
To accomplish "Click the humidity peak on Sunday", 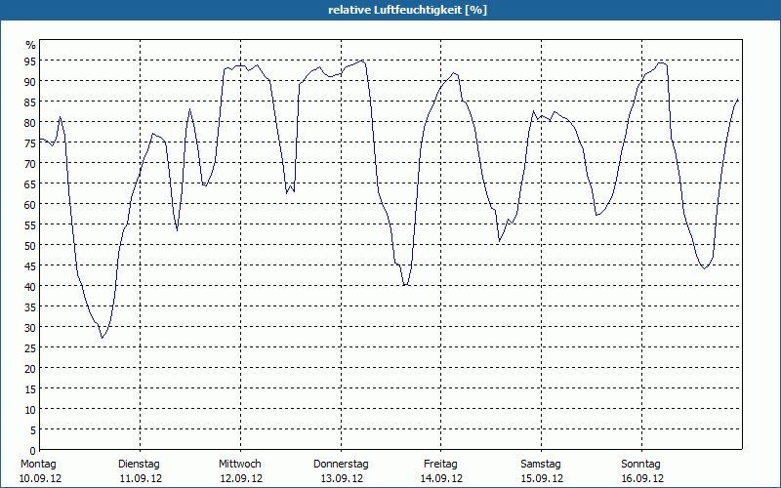I will pyautogui.click(x=662, y=62).
